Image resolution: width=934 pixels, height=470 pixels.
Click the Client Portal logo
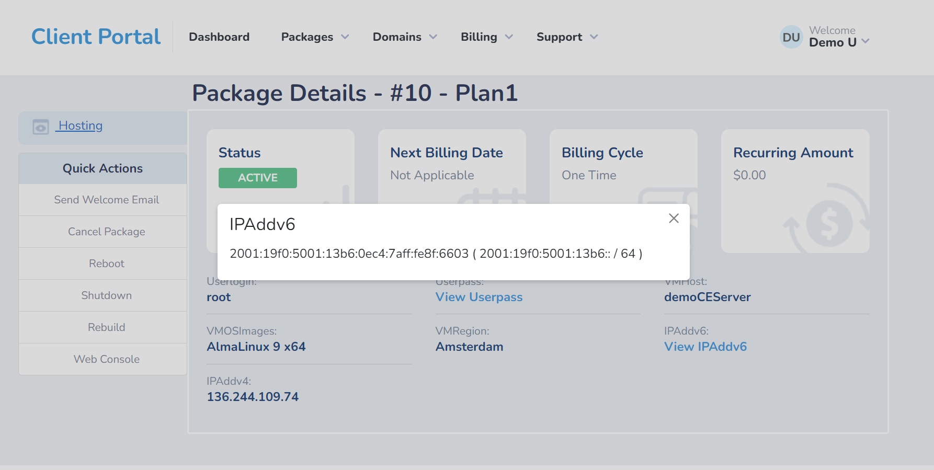pyautogui.click(x=96, y=37)
